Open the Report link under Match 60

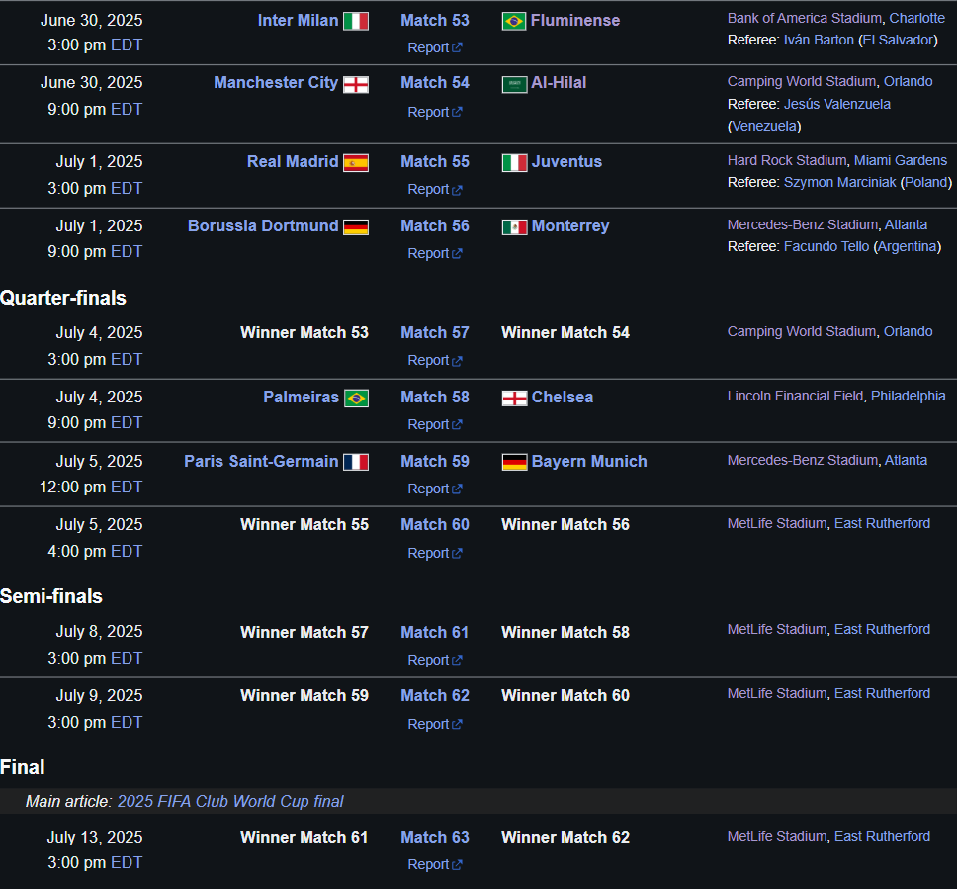[x=435, y=553]
